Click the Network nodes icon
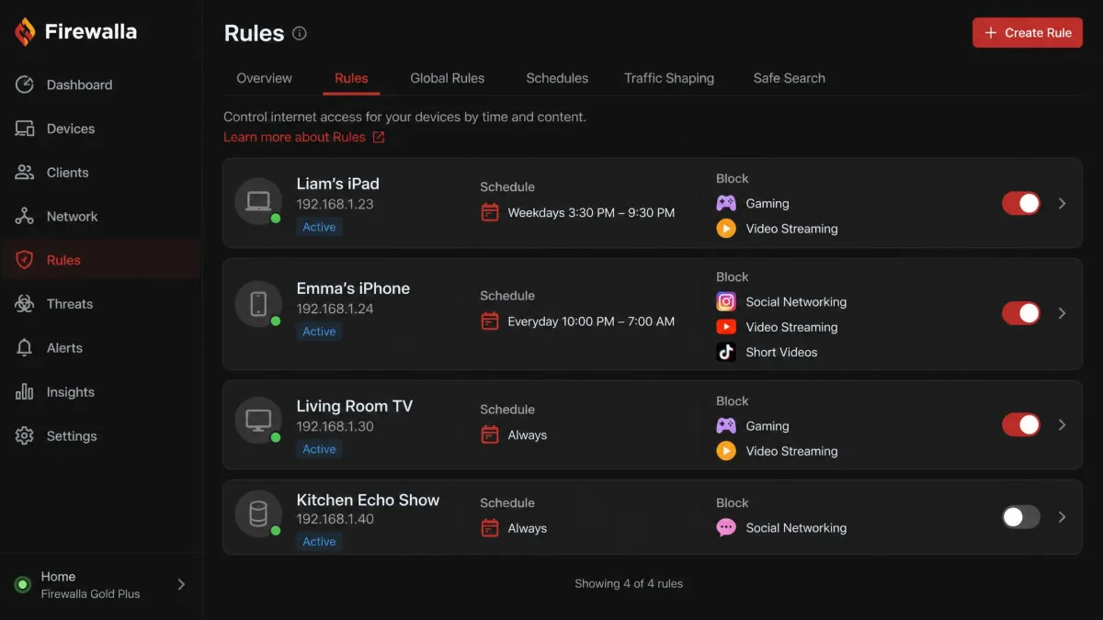The image size is (1103, 620). (25, 217)
